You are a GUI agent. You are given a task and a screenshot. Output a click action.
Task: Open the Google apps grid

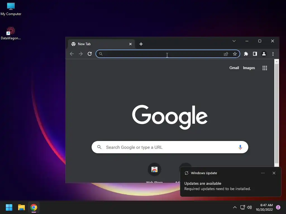265,68
